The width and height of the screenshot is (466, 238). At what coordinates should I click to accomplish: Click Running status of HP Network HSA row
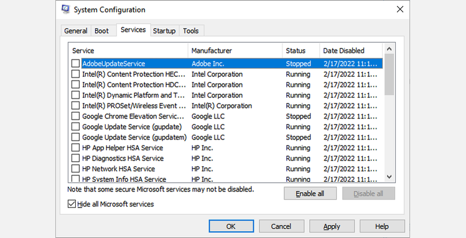point(298,169)
